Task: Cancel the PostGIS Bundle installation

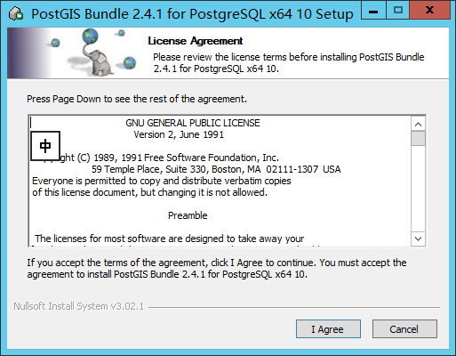Action: click(x=404, y=329)
